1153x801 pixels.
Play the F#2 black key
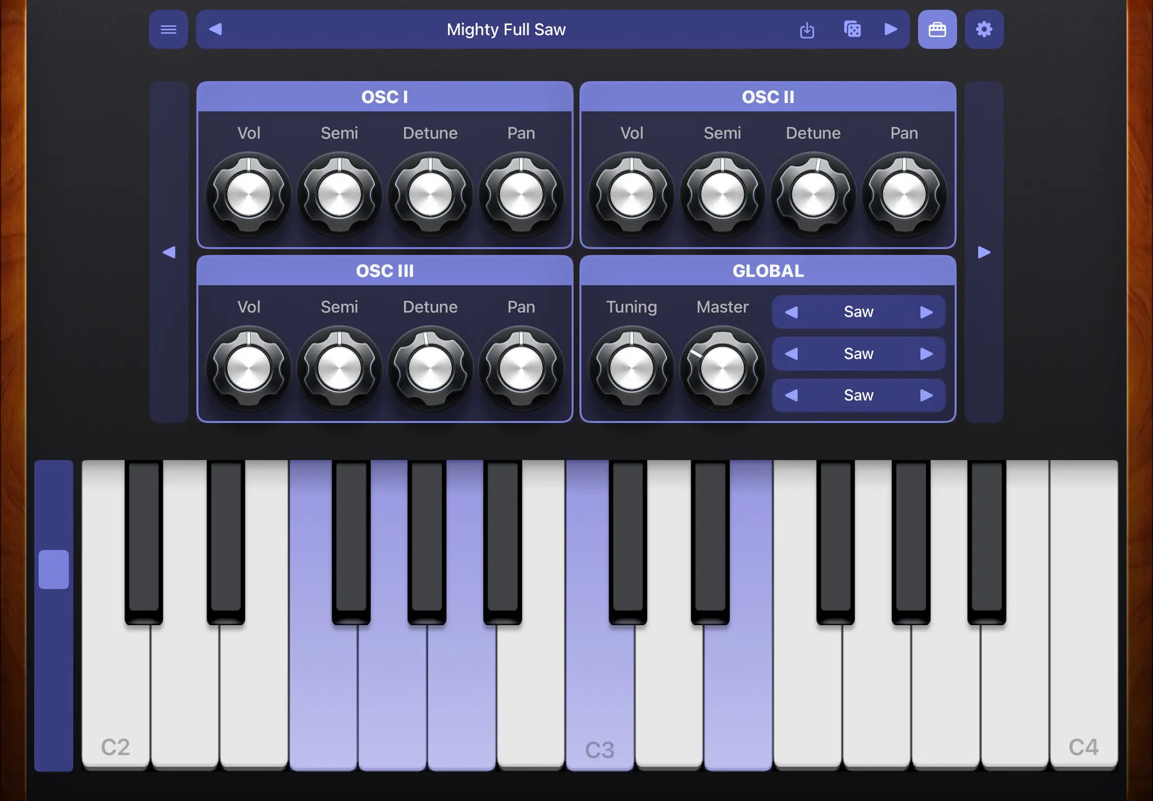pos(351,542)
